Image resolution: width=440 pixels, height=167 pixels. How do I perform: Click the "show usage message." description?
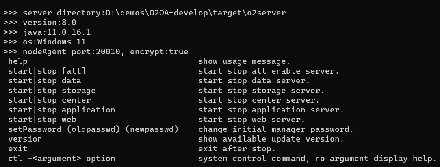click(x=245, y=61)
